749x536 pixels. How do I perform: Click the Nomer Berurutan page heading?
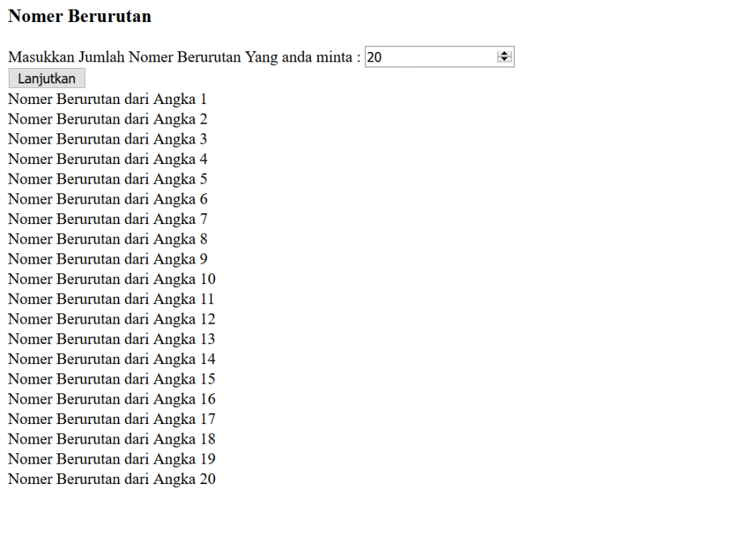[79, 16]
